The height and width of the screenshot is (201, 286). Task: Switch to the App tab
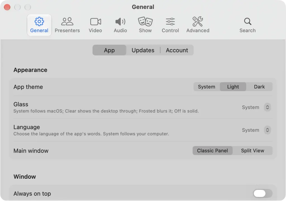(109, 50)
